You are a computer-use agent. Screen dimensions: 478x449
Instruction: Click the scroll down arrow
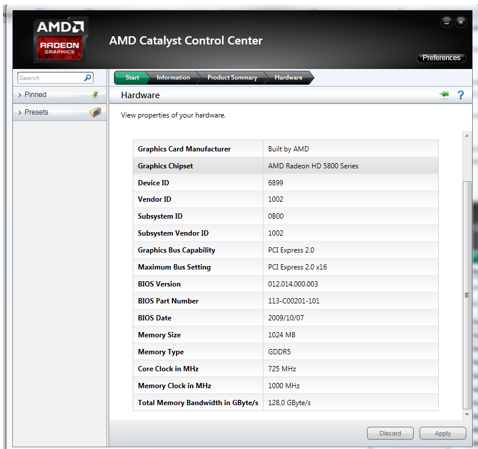467,415
